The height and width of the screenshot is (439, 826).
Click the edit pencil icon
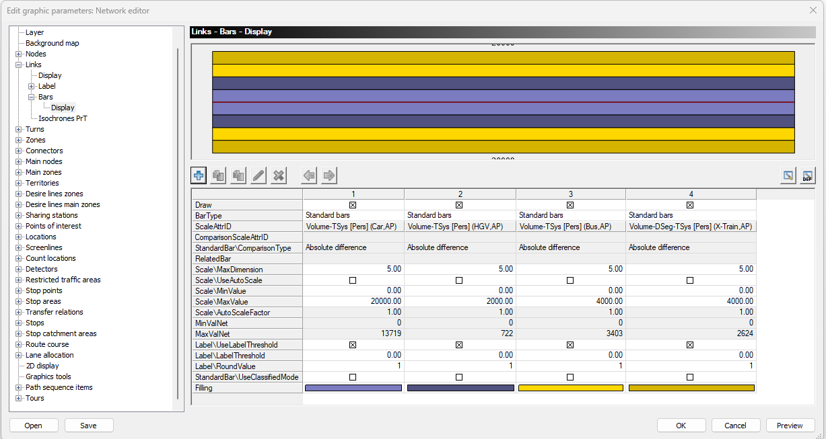[259, 175]
